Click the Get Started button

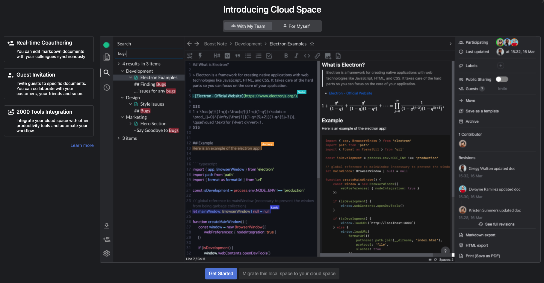coord(221,274)
